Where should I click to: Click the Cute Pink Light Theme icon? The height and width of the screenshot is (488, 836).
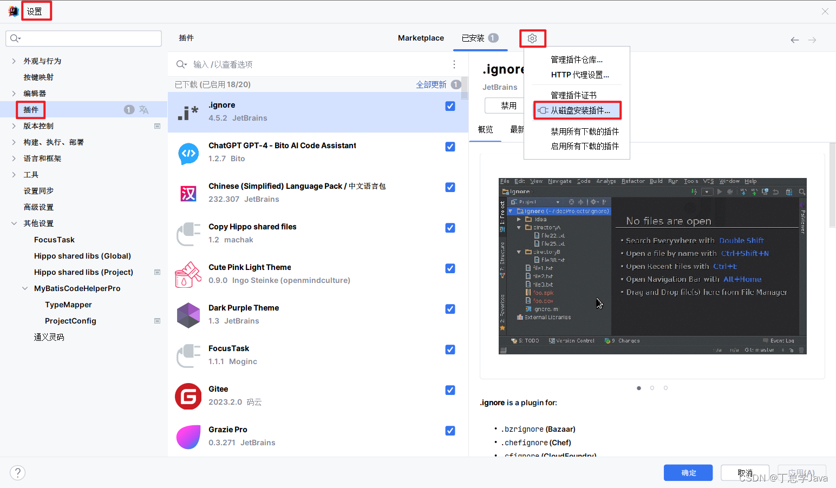(188, 274)
